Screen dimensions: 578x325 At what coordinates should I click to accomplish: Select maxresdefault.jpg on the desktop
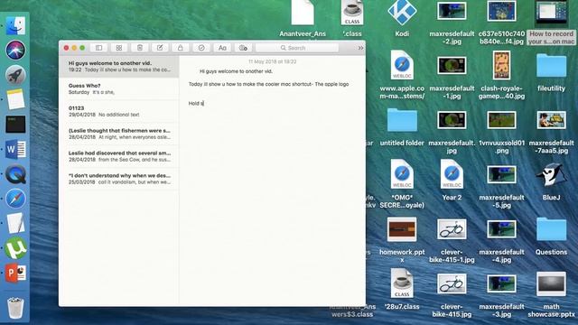[452, 120]
